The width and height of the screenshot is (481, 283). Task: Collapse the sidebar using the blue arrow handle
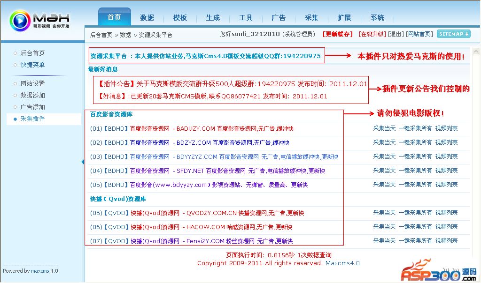coord(83,162)
